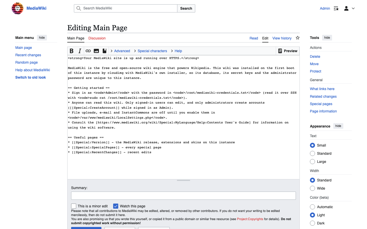Check the 'This is a minor edit' box
367x229 pixels.
coord(74,206)
